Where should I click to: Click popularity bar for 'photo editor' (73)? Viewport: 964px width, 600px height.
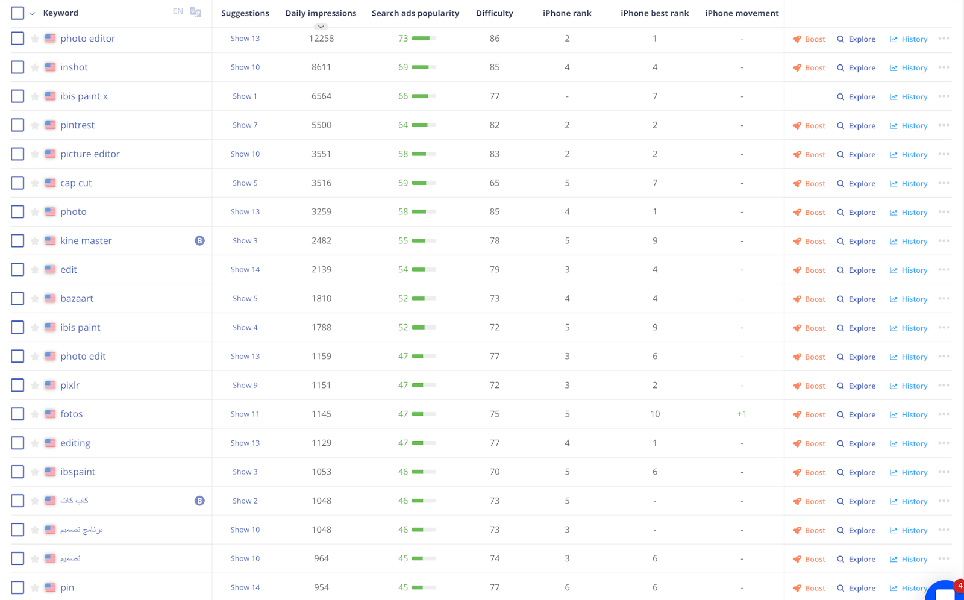424,39
